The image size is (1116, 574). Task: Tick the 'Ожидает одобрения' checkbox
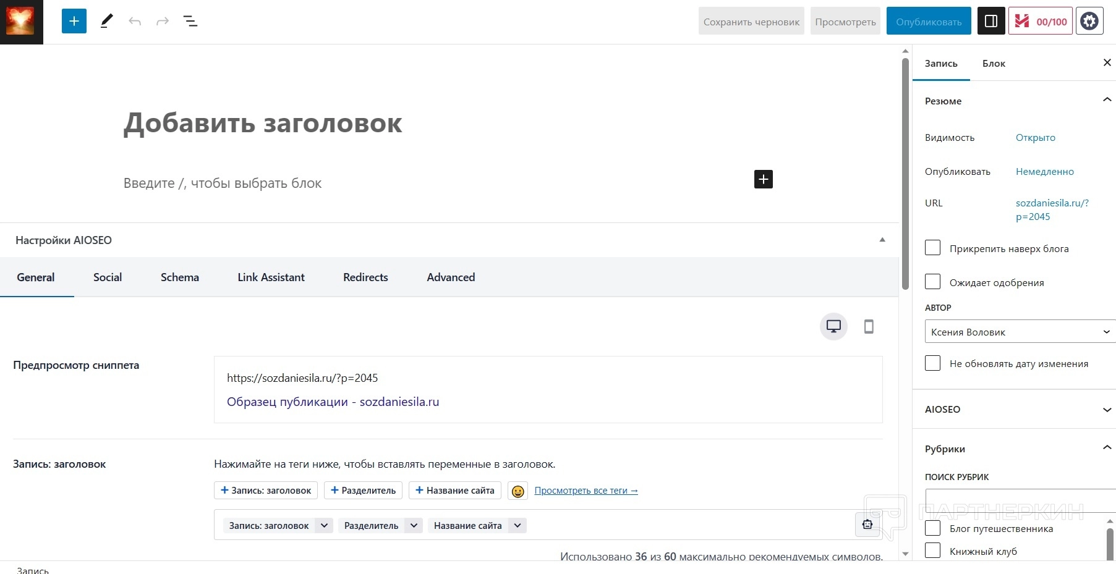click(932, 282)
